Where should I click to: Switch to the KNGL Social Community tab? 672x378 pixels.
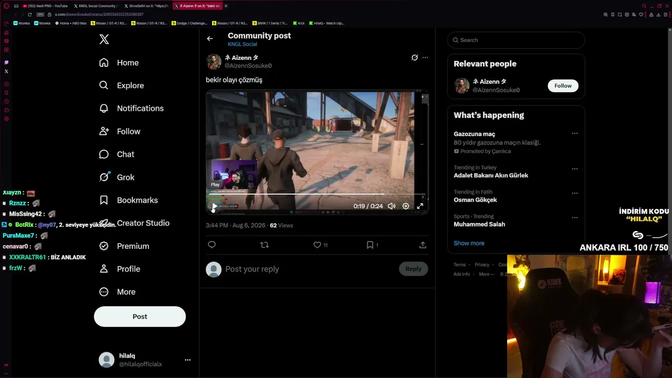click(96, 6)
